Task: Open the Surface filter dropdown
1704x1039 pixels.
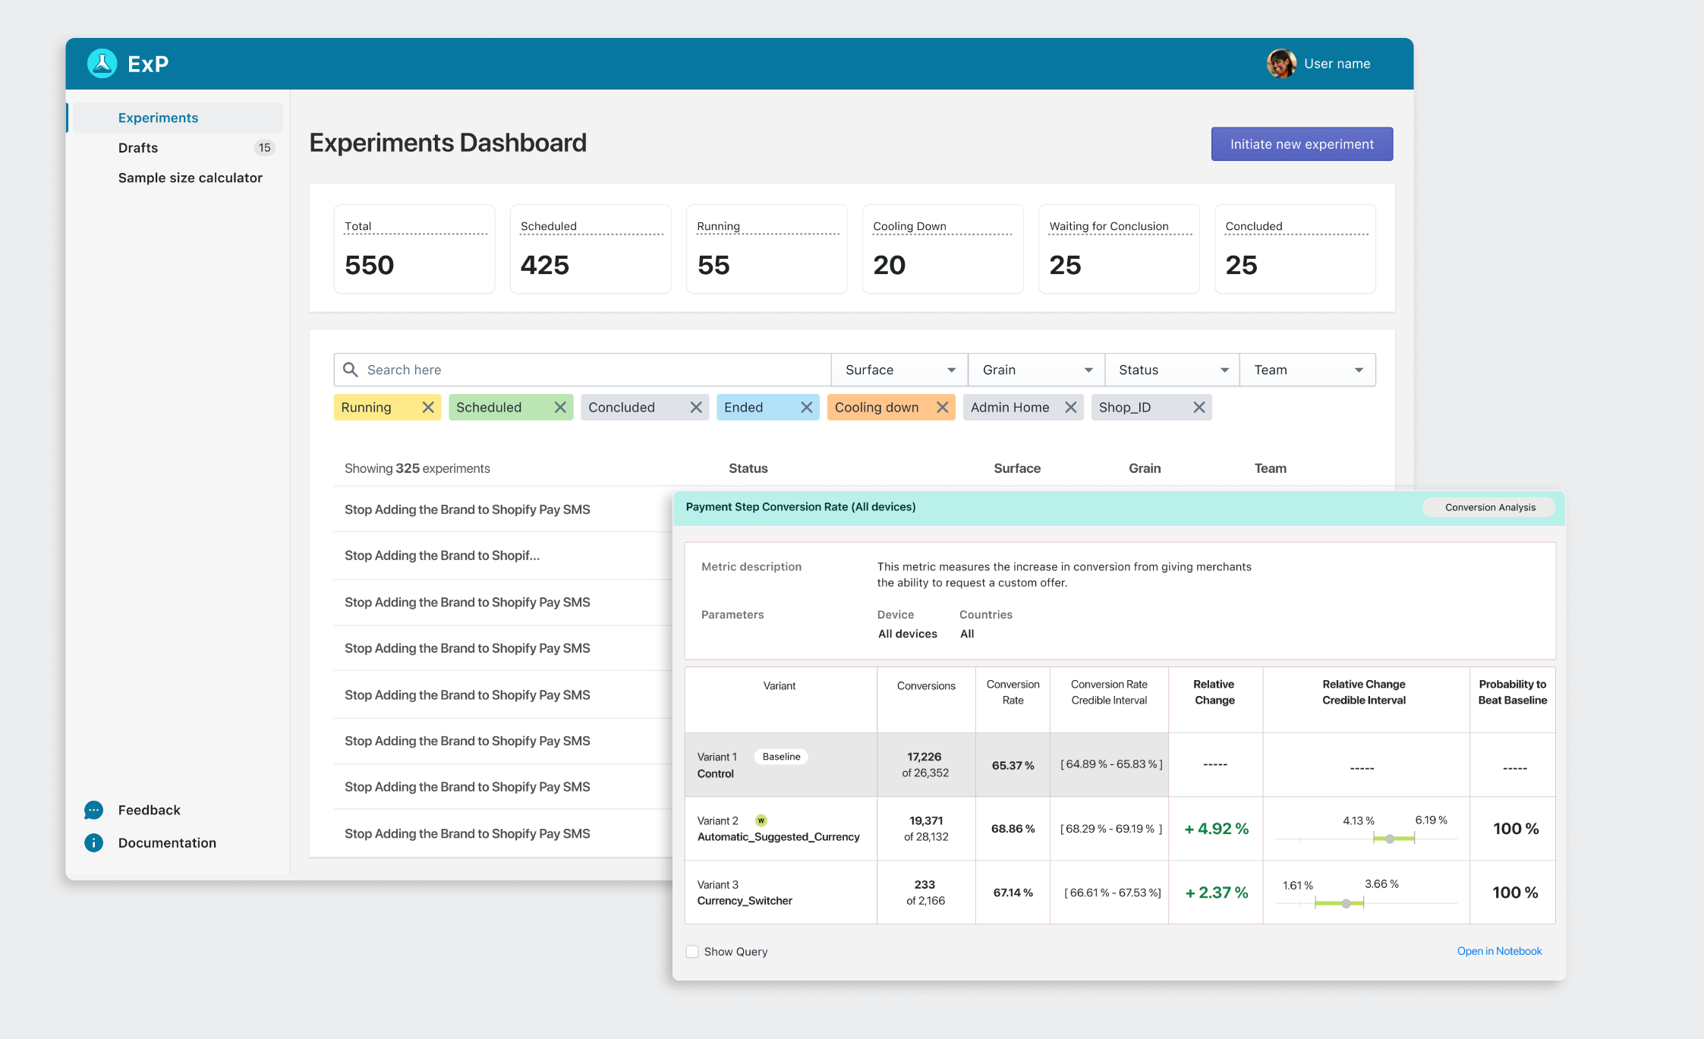Action: 899,370
